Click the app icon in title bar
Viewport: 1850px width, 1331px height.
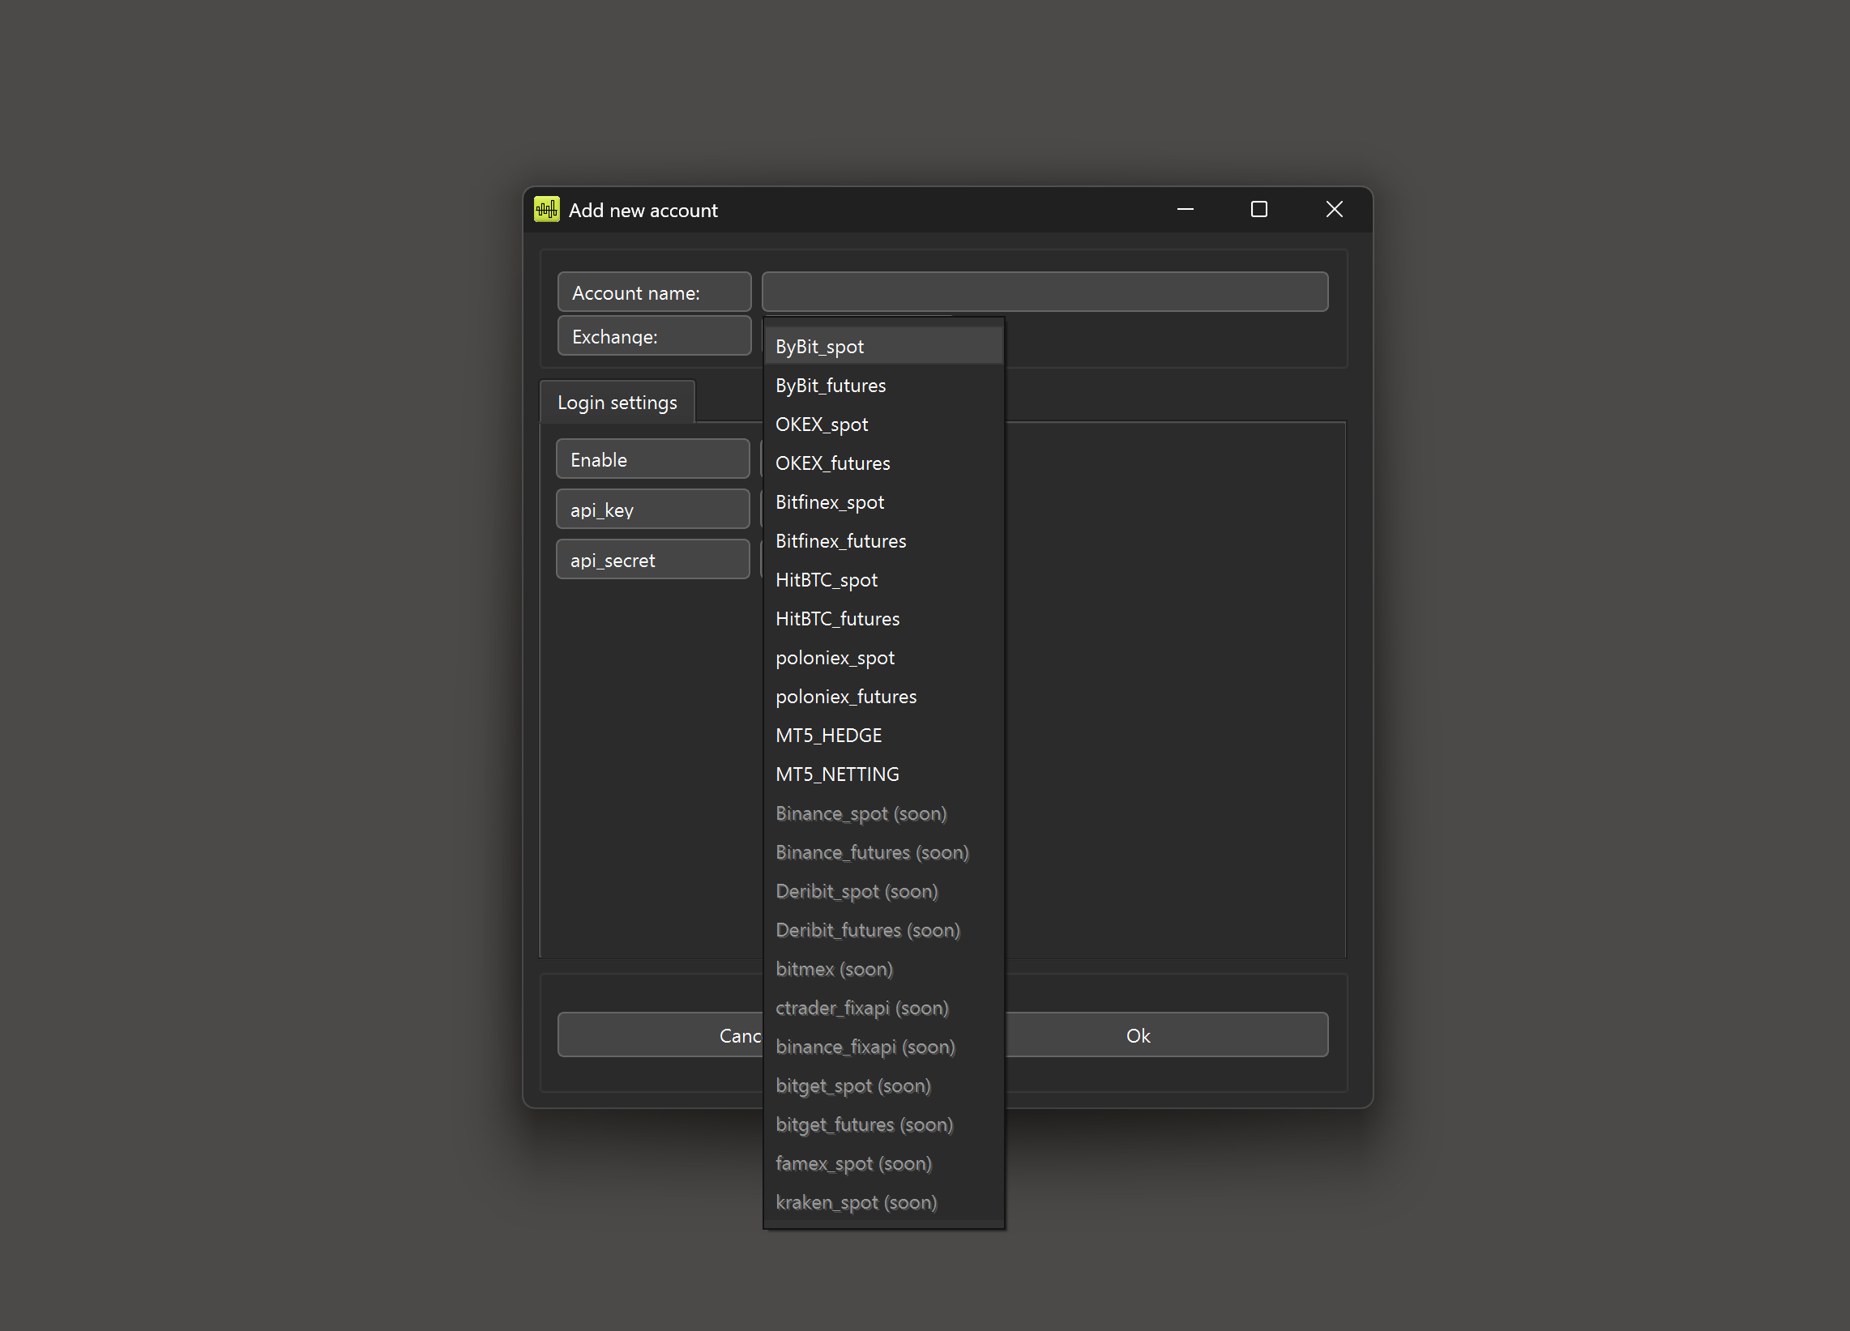coord(546,210)
